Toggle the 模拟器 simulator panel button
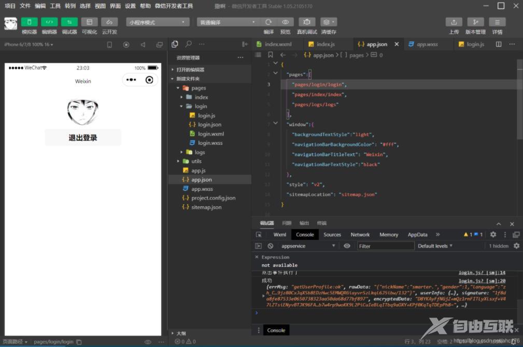The image size is (523, 347). pos(29,22)
